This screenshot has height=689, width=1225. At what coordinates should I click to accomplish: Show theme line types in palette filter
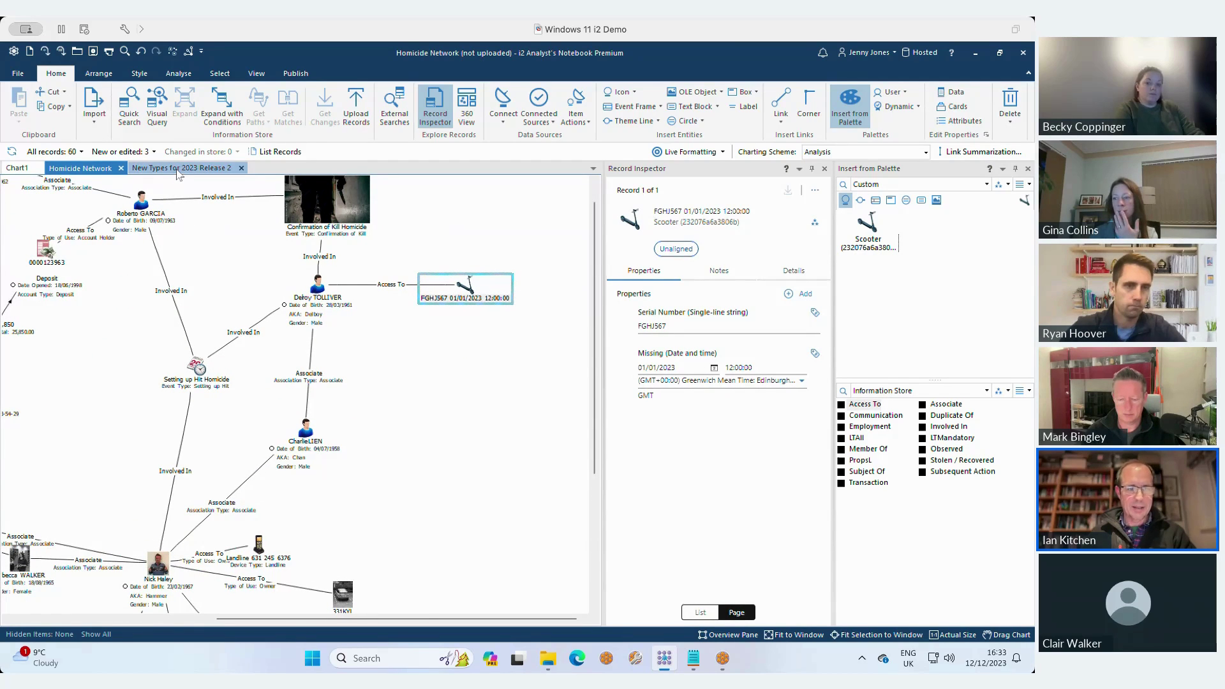[x=861, y=200]
